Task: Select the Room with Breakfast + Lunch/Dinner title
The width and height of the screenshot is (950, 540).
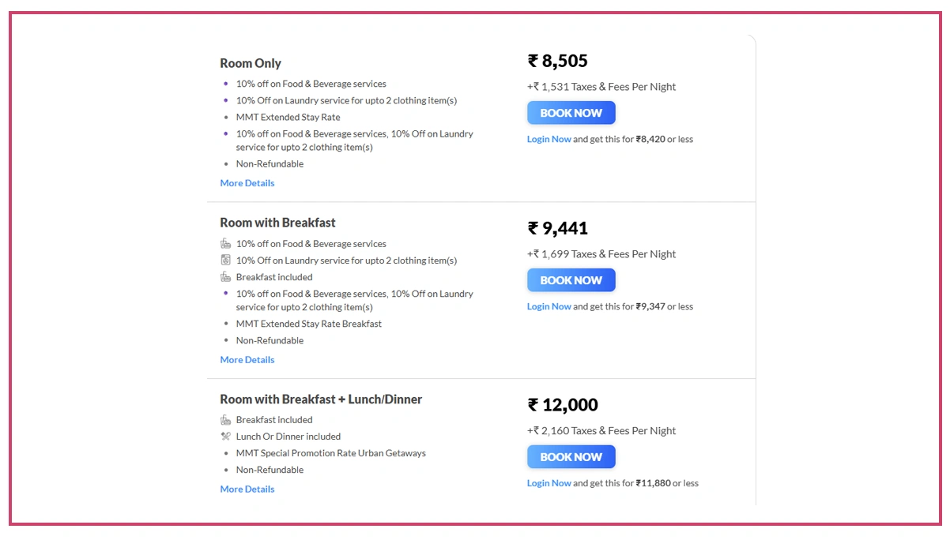Action: 320,399
